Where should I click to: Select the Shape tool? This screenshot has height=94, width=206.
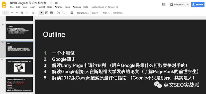(58, 13)
